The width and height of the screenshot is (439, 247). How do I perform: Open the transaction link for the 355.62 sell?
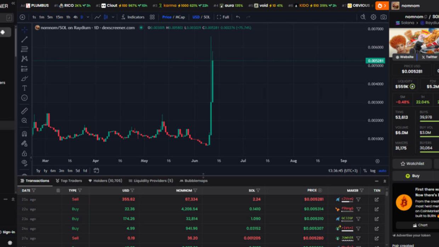(376, 200)
